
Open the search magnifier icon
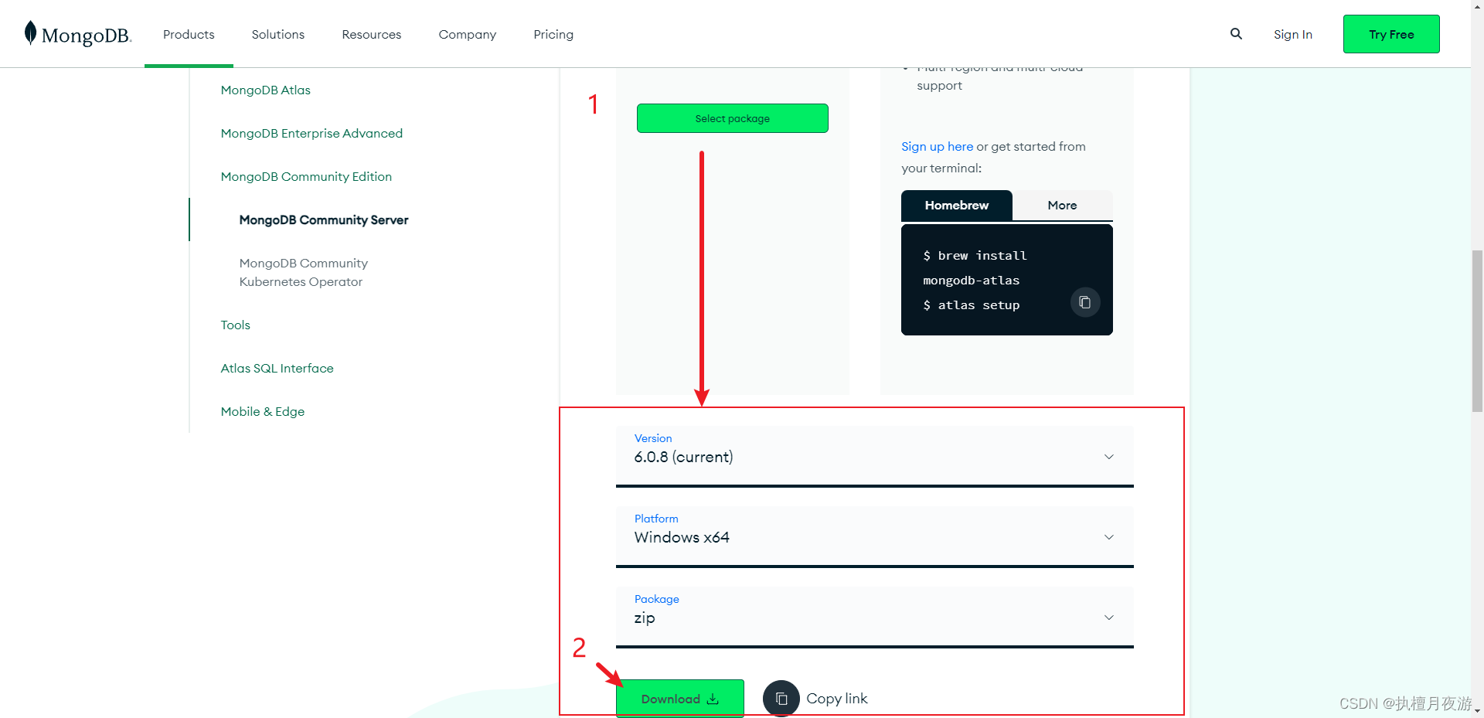tap(1236, 34)
